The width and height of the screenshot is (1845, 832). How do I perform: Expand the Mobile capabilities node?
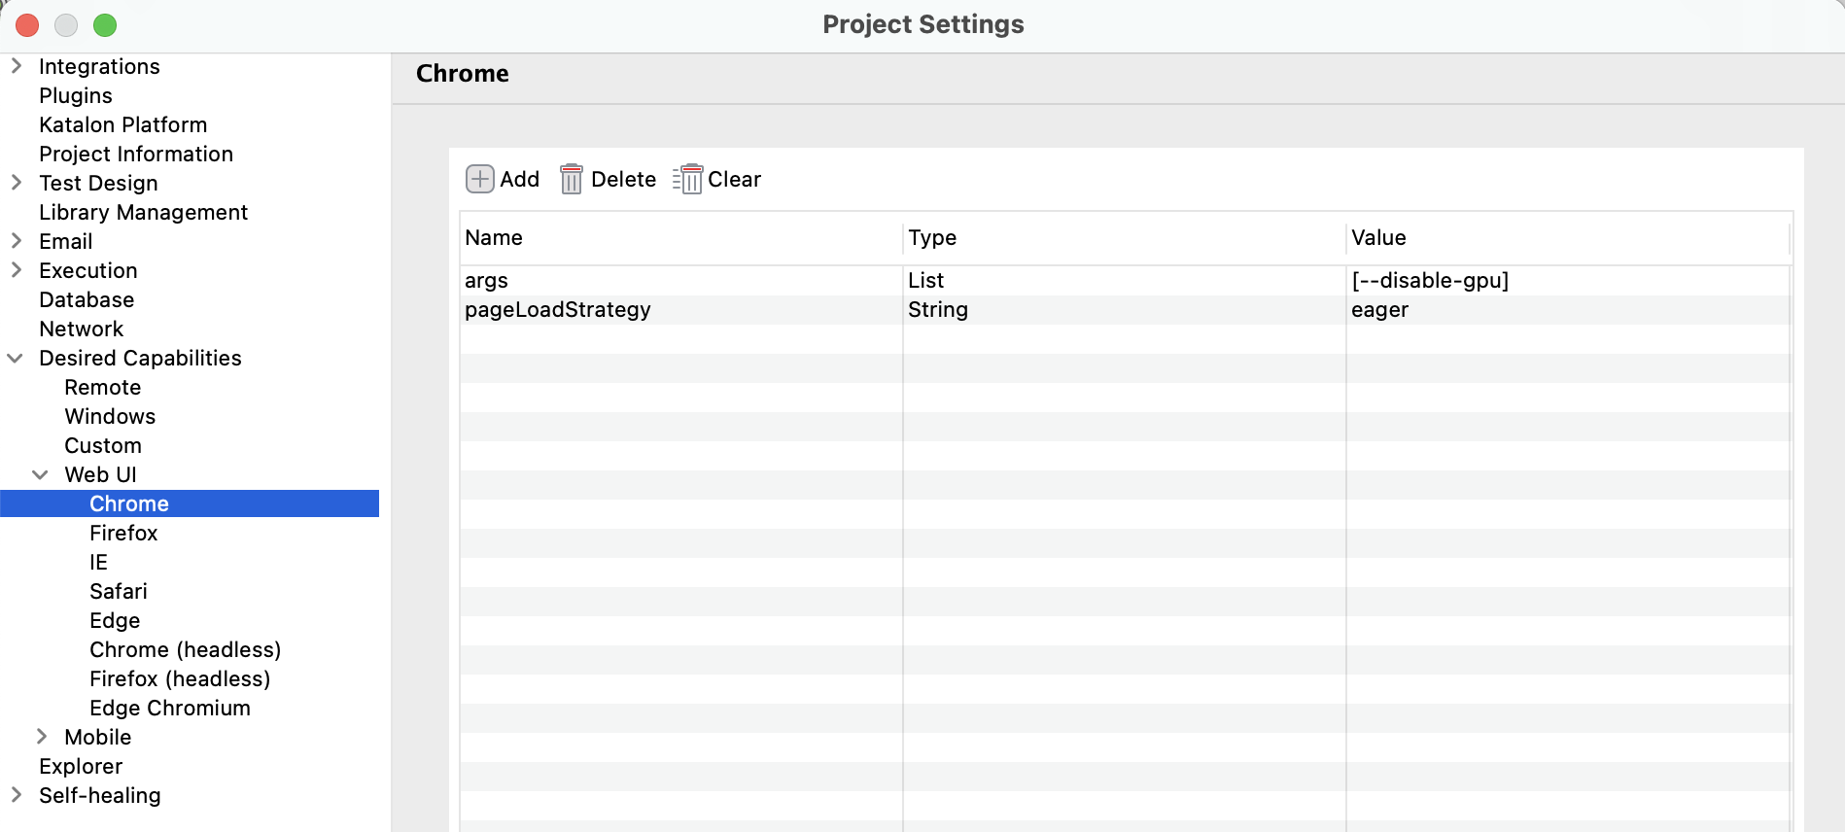coord(42,737)
